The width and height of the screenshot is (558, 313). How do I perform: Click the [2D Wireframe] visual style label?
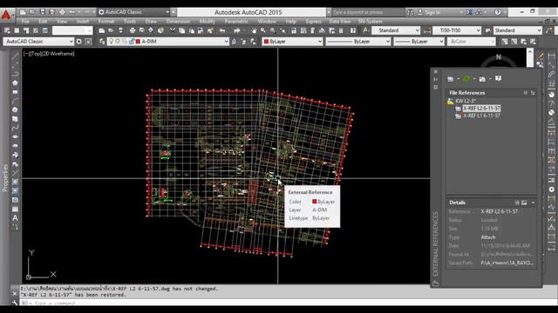coord(58,54)
